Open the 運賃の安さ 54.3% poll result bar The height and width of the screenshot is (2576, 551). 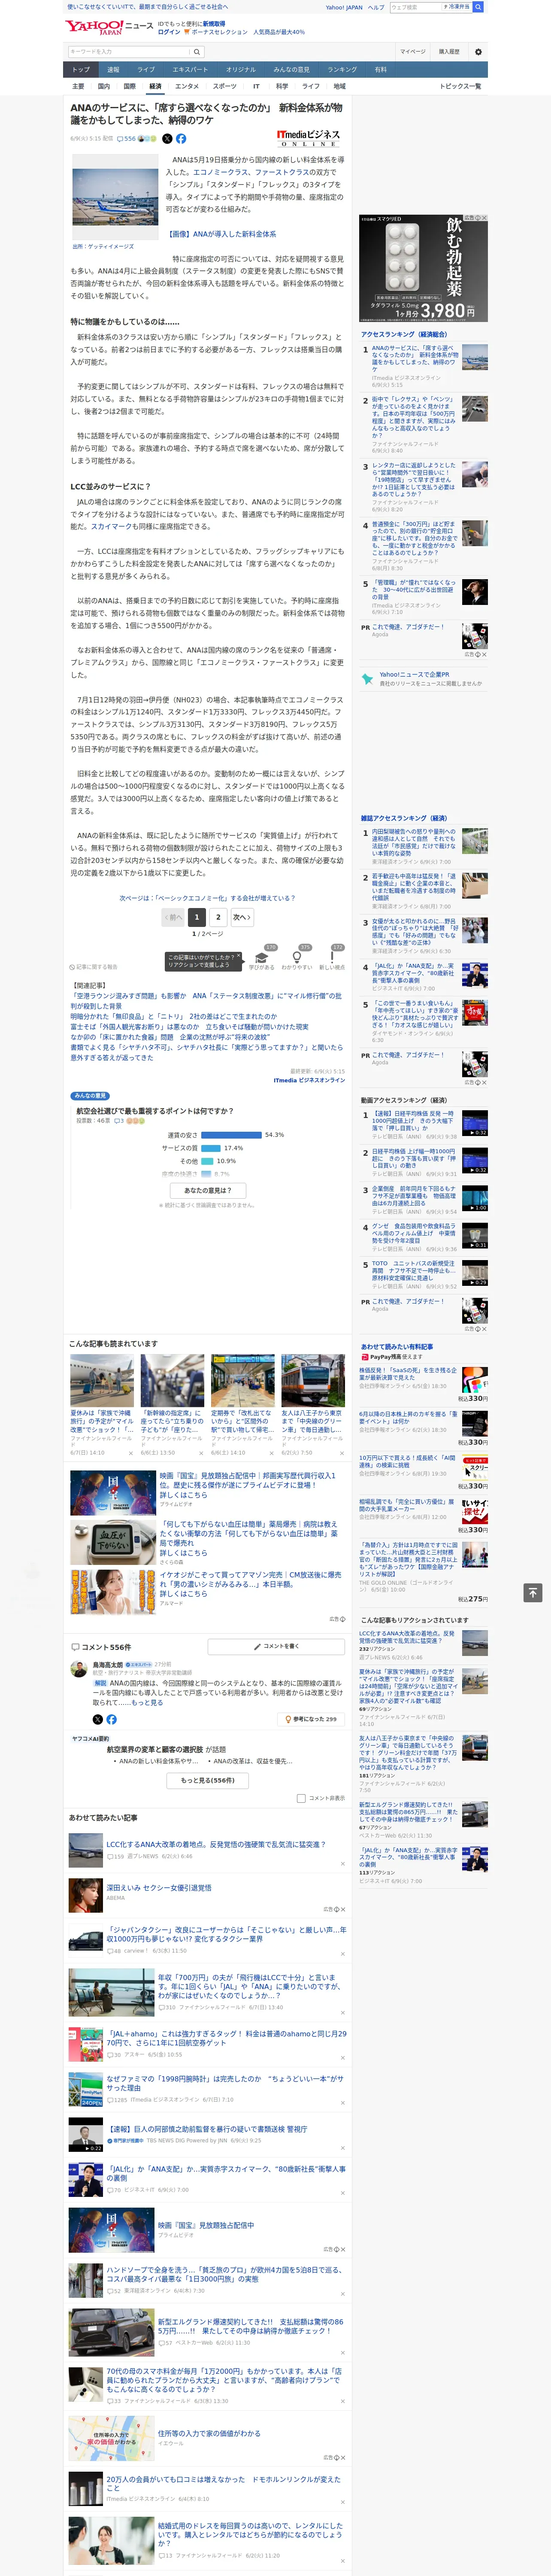point(233,1135)
